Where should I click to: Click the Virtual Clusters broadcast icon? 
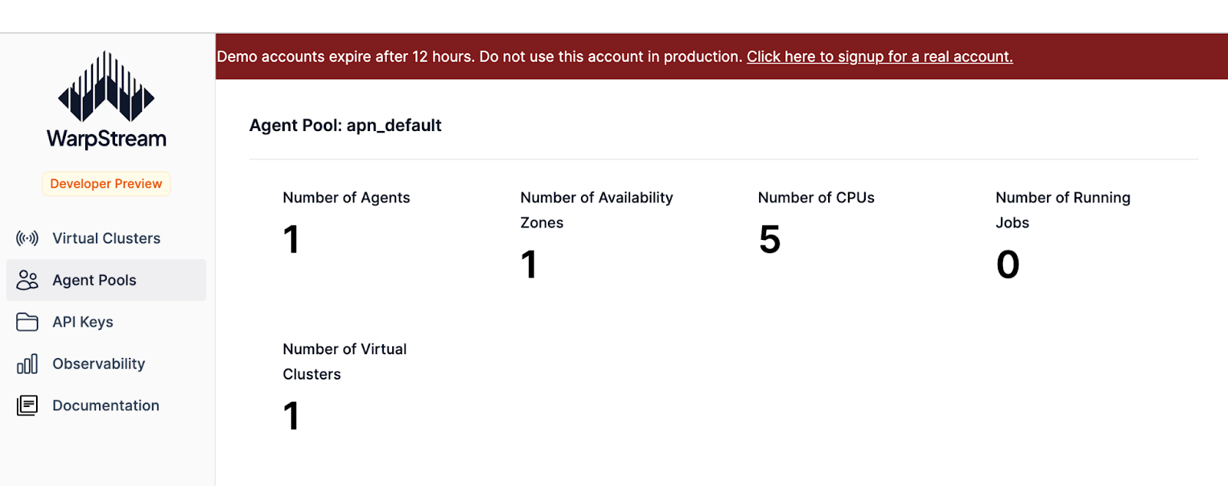point(27,238)
